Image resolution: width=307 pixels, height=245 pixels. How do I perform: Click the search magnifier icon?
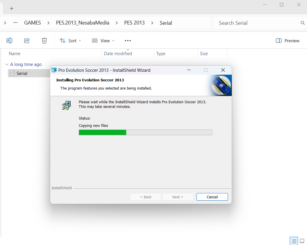(x=303, y=23)
